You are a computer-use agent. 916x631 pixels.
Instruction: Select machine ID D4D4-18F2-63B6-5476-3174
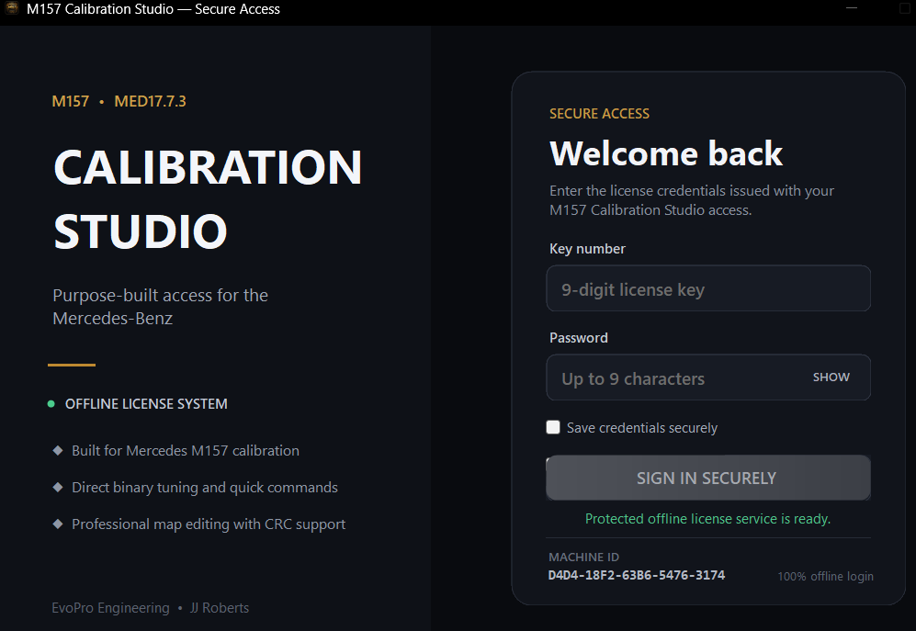[x=636, y=575]
